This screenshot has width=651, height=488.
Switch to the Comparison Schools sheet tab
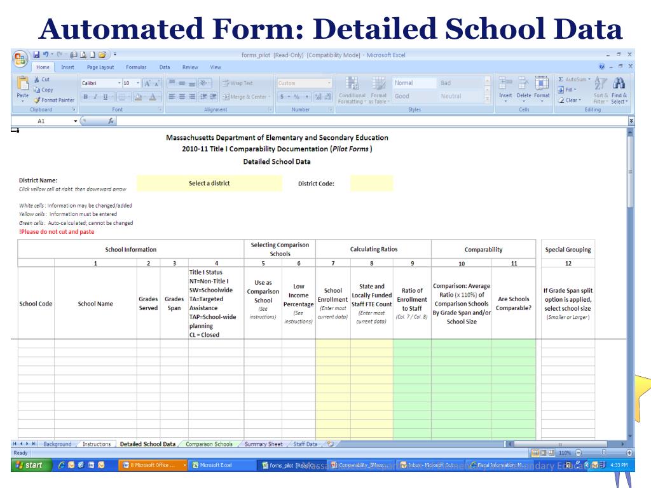pyautogui.click(x=209, y=444)
